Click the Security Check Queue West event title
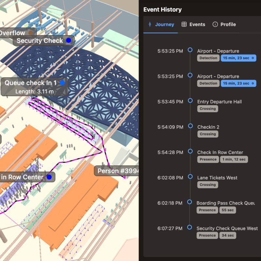This screenshot has width=261, height=261. [x=227, y=228]
